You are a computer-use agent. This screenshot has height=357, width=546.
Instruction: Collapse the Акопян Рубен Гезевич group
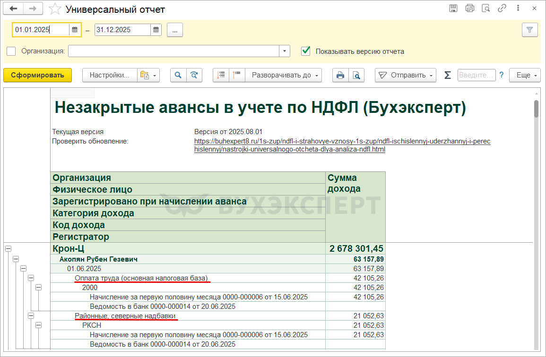point(16,259)
